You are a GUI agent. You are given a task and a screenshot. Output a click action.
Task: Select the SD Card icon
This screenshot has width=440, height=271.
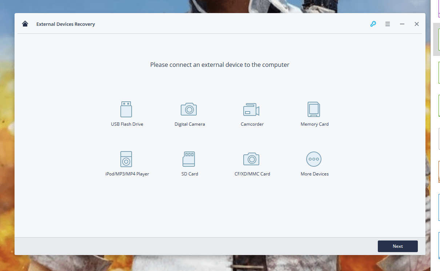pos(189,159)
